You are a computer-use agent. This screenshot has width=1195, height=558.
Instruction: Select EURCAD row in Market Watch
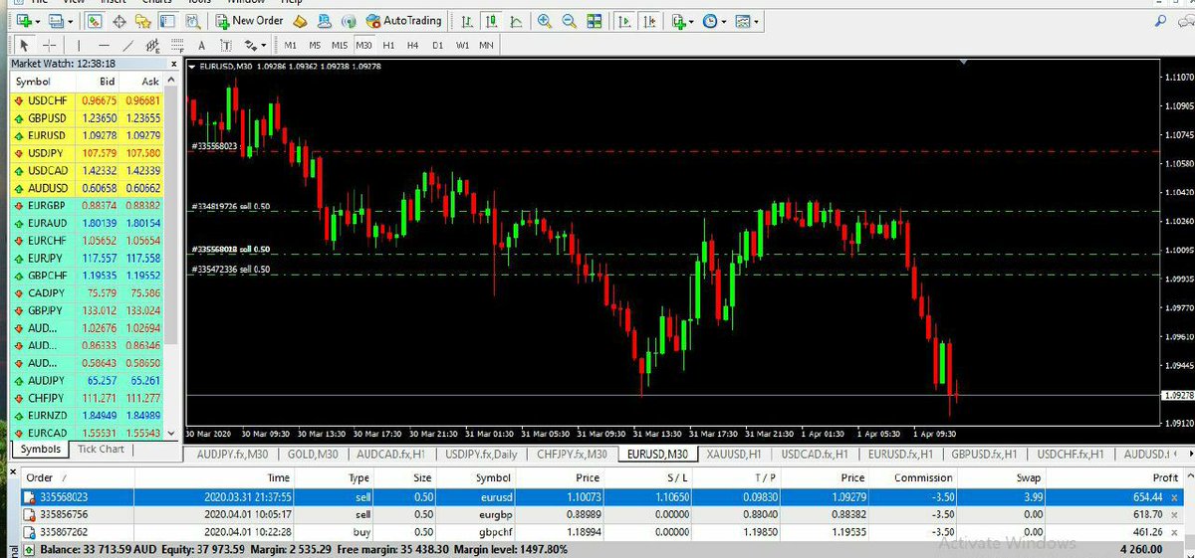click(86, 433)
